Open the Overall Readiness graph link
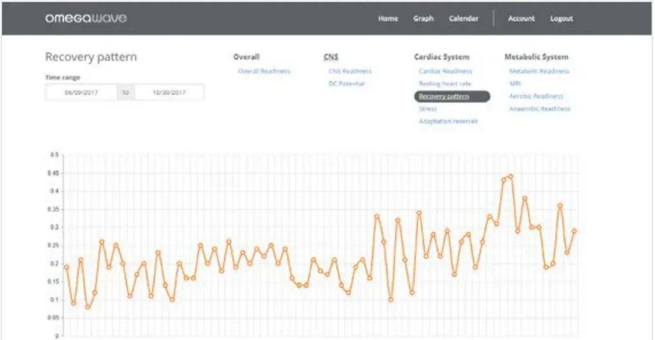 coord(264,71)
